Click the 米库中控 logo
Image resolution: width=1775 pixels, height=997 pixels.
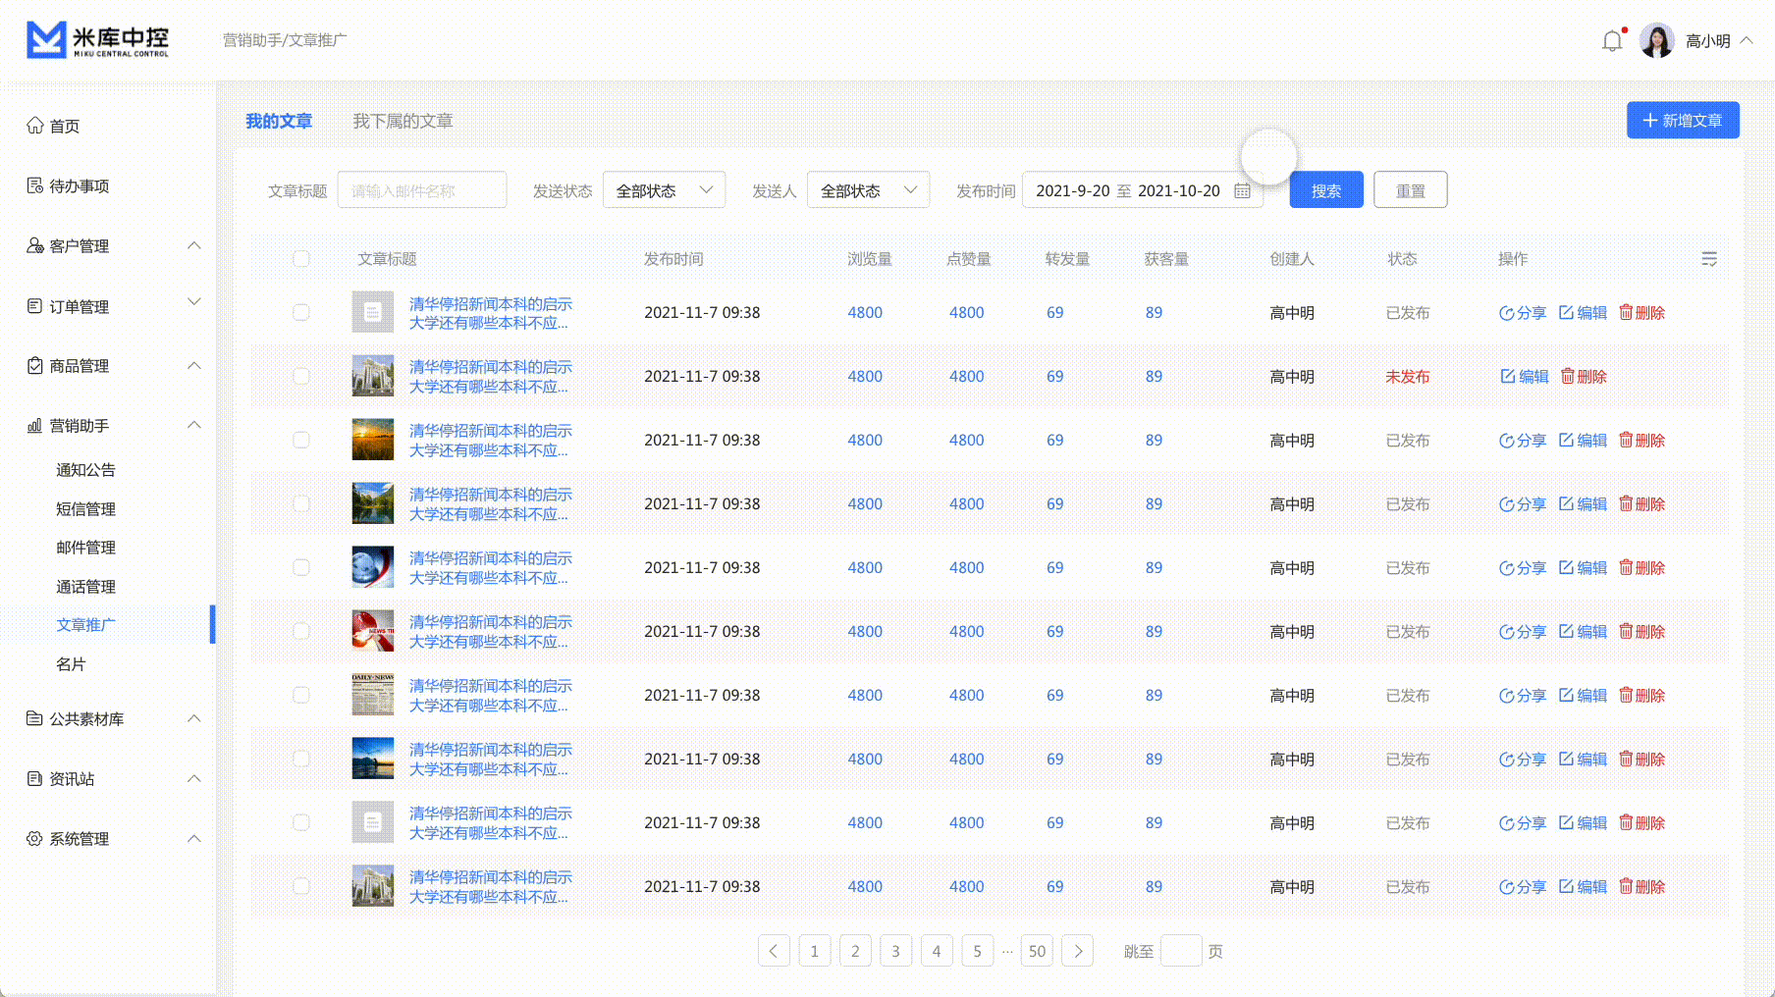coord(98,40)
